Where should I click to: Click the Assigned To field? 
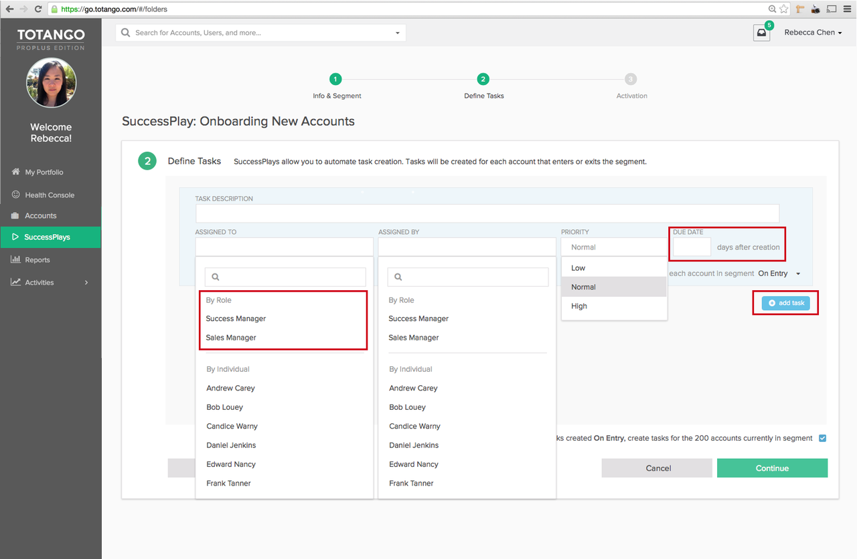click(284, 247)
